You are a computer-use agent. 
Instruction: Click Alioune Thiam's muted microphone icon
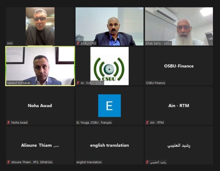point(8,162)
